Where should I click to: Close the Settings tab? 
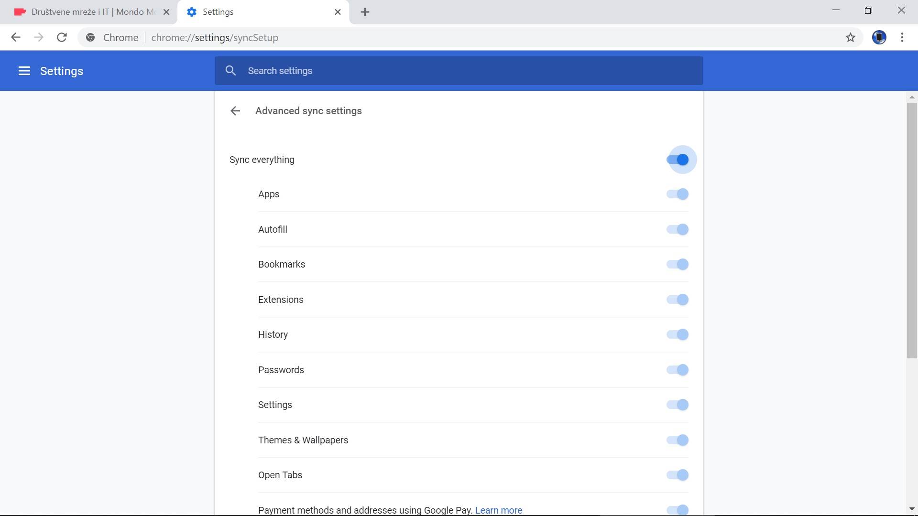click(338, 12)
